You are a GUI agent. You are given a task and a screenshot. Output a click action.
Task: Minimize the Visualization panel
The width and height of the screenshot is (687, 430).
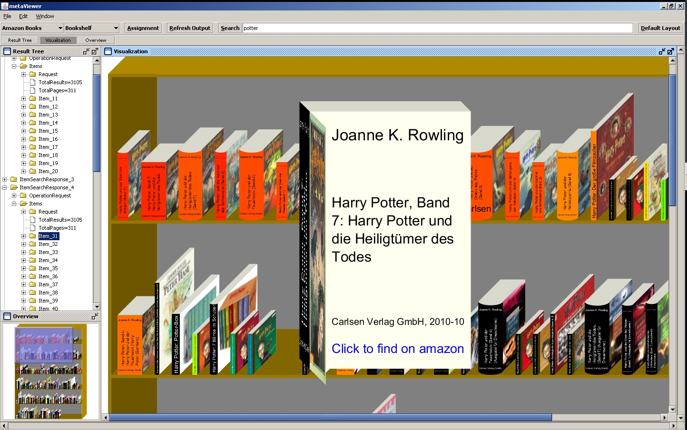[662, 51]
